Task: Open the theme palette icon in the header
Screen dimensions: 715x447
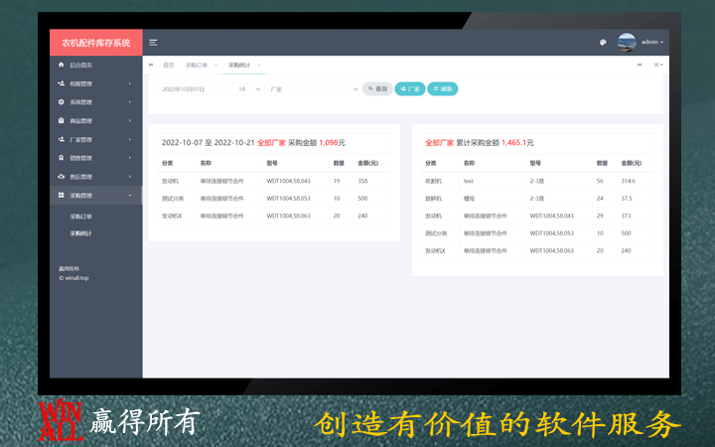Action: click(x=603, y=43)
